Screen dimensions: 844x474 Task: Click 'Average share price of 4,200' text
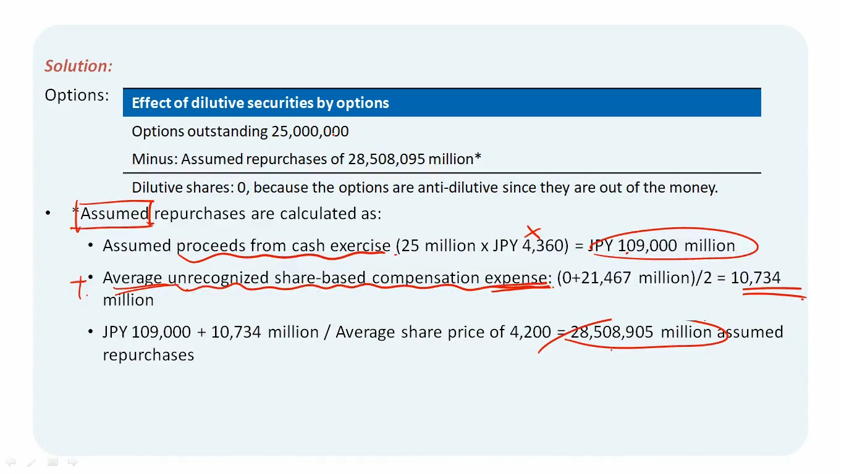pos(443,332)
